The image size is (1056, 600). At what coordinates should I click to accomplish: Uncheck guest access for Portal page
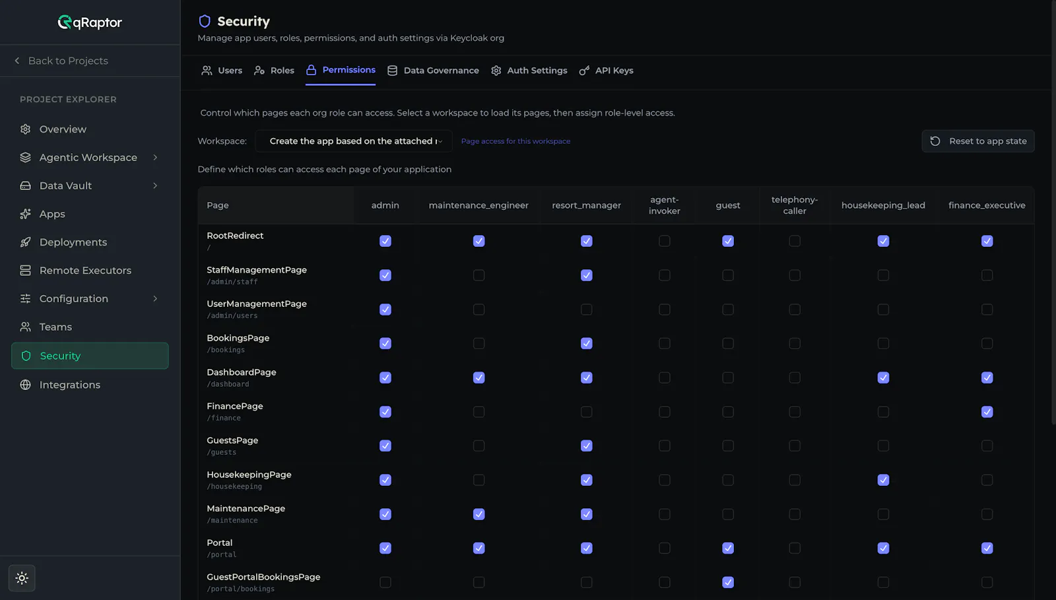(728, 549)
